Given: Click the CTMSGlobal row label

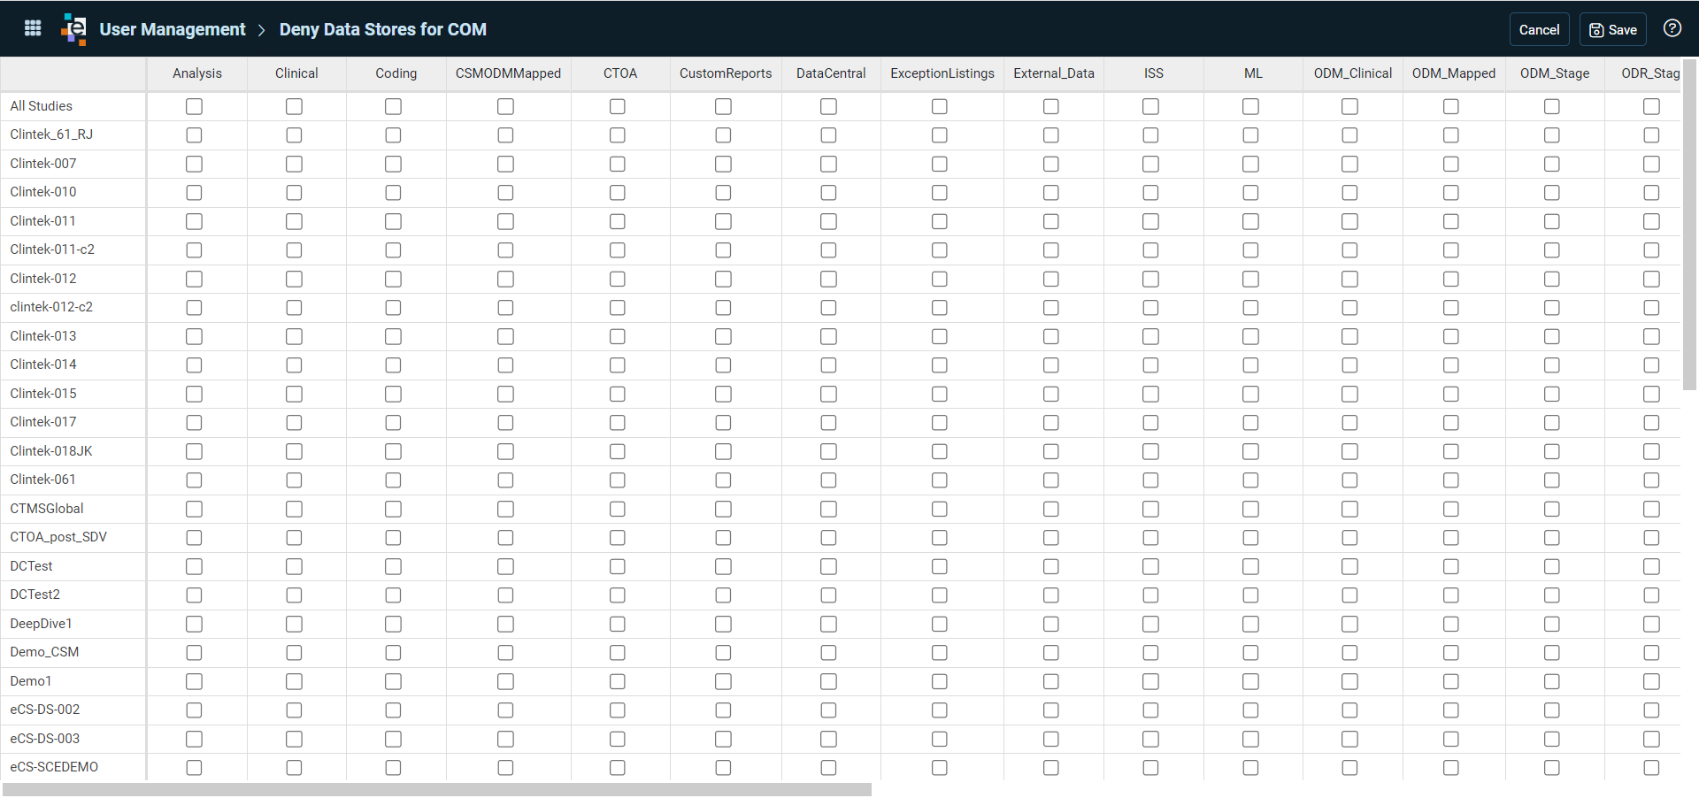Looking at the screenshot, I should (46, 509).
